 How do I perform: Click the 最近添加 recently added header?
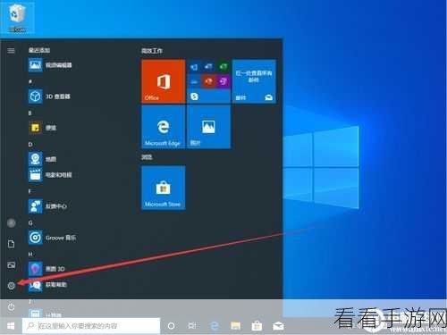(39, 50)
